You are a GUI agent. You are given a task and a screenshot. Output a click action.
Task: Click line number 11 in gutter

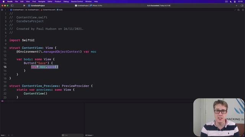pyautogui.click(x=5, y=52)
